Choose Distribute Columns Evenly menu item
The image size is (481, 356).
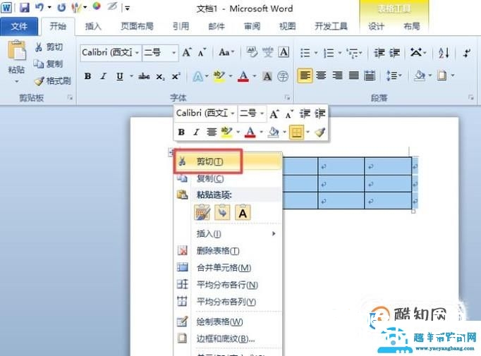229,302
